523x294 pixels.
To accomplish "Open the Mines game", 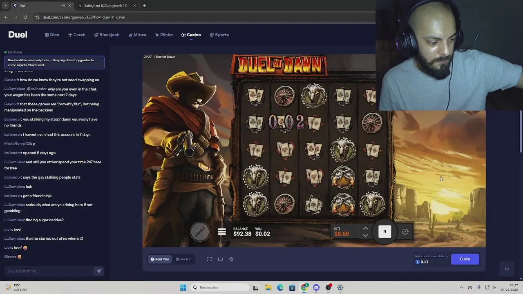I will [x=137, y=35].
